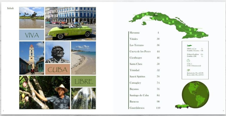Select the sandy beach photo
Image resolution: width=226 pixels, height=116 pixels.
click(x=83, y=58)
